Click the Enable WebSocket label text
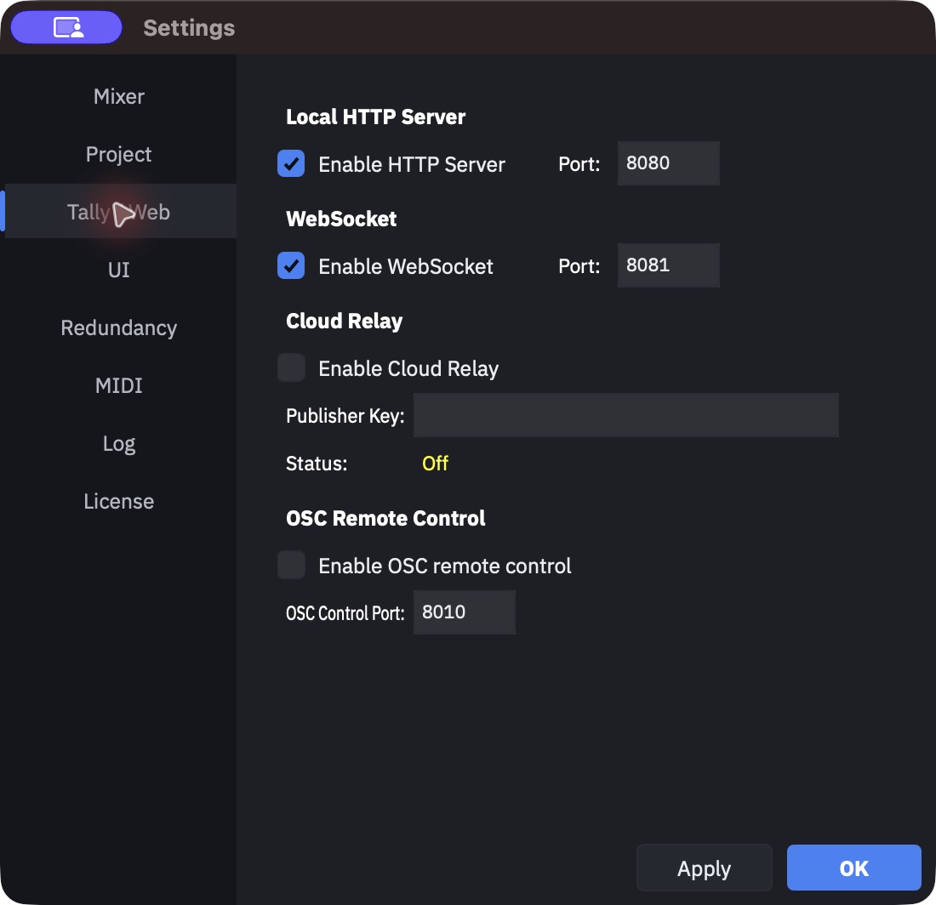 (406, 266)
